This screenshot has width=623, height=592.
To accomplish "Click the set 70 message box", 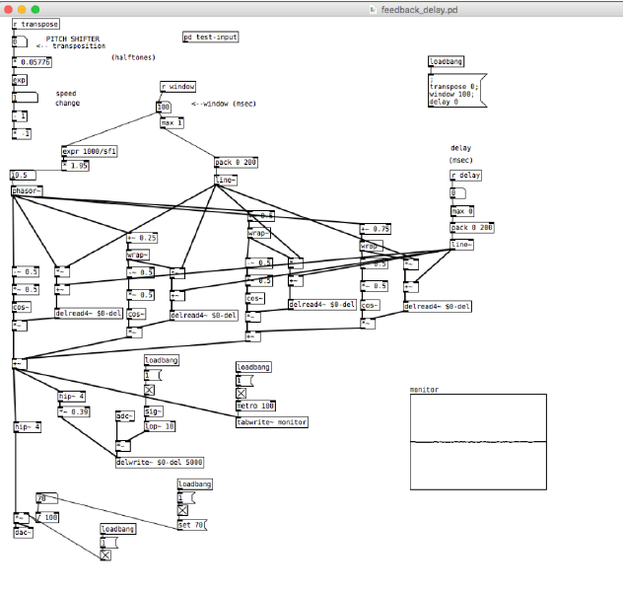I will pos(192,525).
